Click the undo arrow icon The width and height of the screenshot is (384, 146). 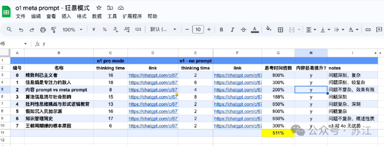click(x=21, y=30)
